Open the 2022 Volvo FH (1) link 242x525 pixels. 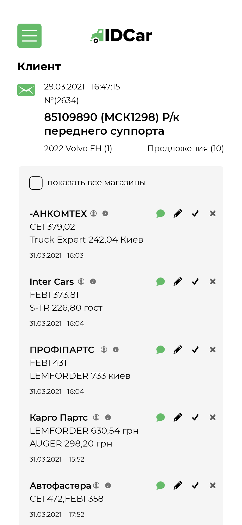(78, 148)
